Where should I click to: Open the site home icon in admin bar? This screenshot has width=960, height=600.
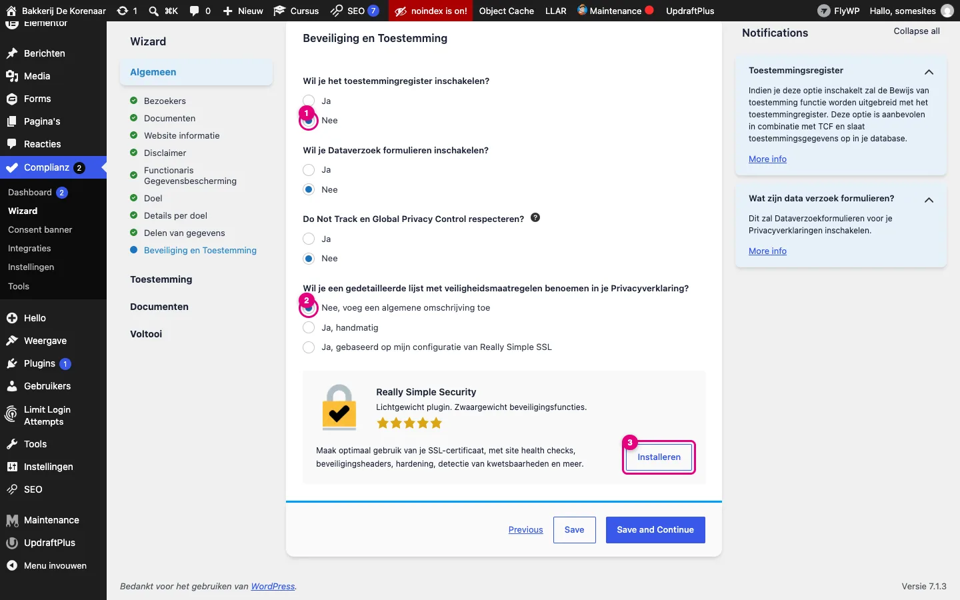click(11, 11)
